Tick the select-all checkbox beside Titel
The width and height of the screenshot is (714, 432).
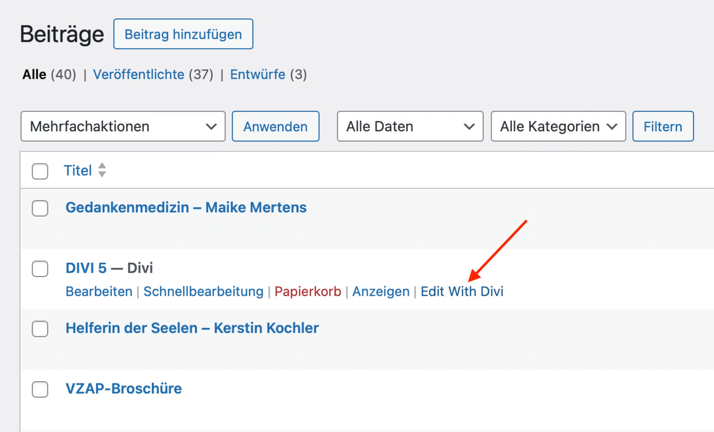40,171
